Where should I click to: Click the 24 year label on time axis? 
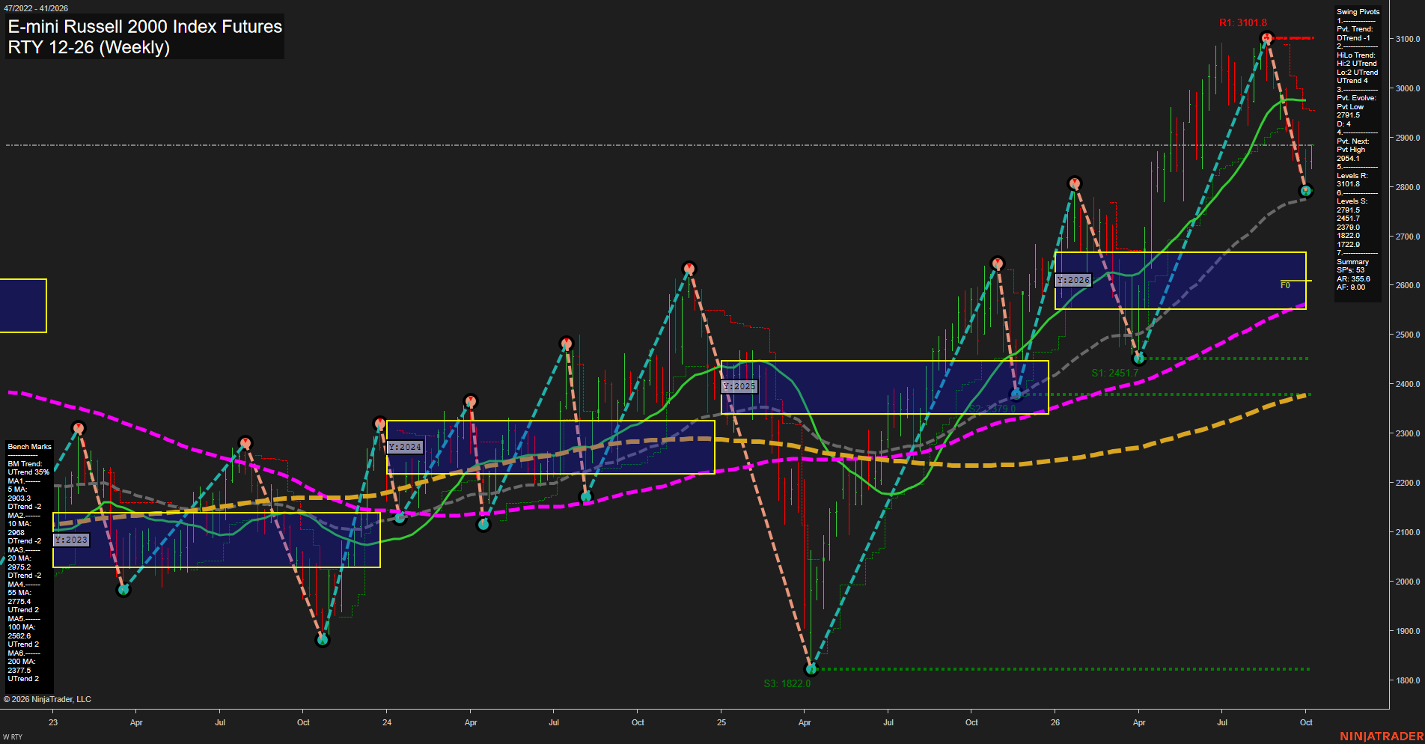pos(387,722)
